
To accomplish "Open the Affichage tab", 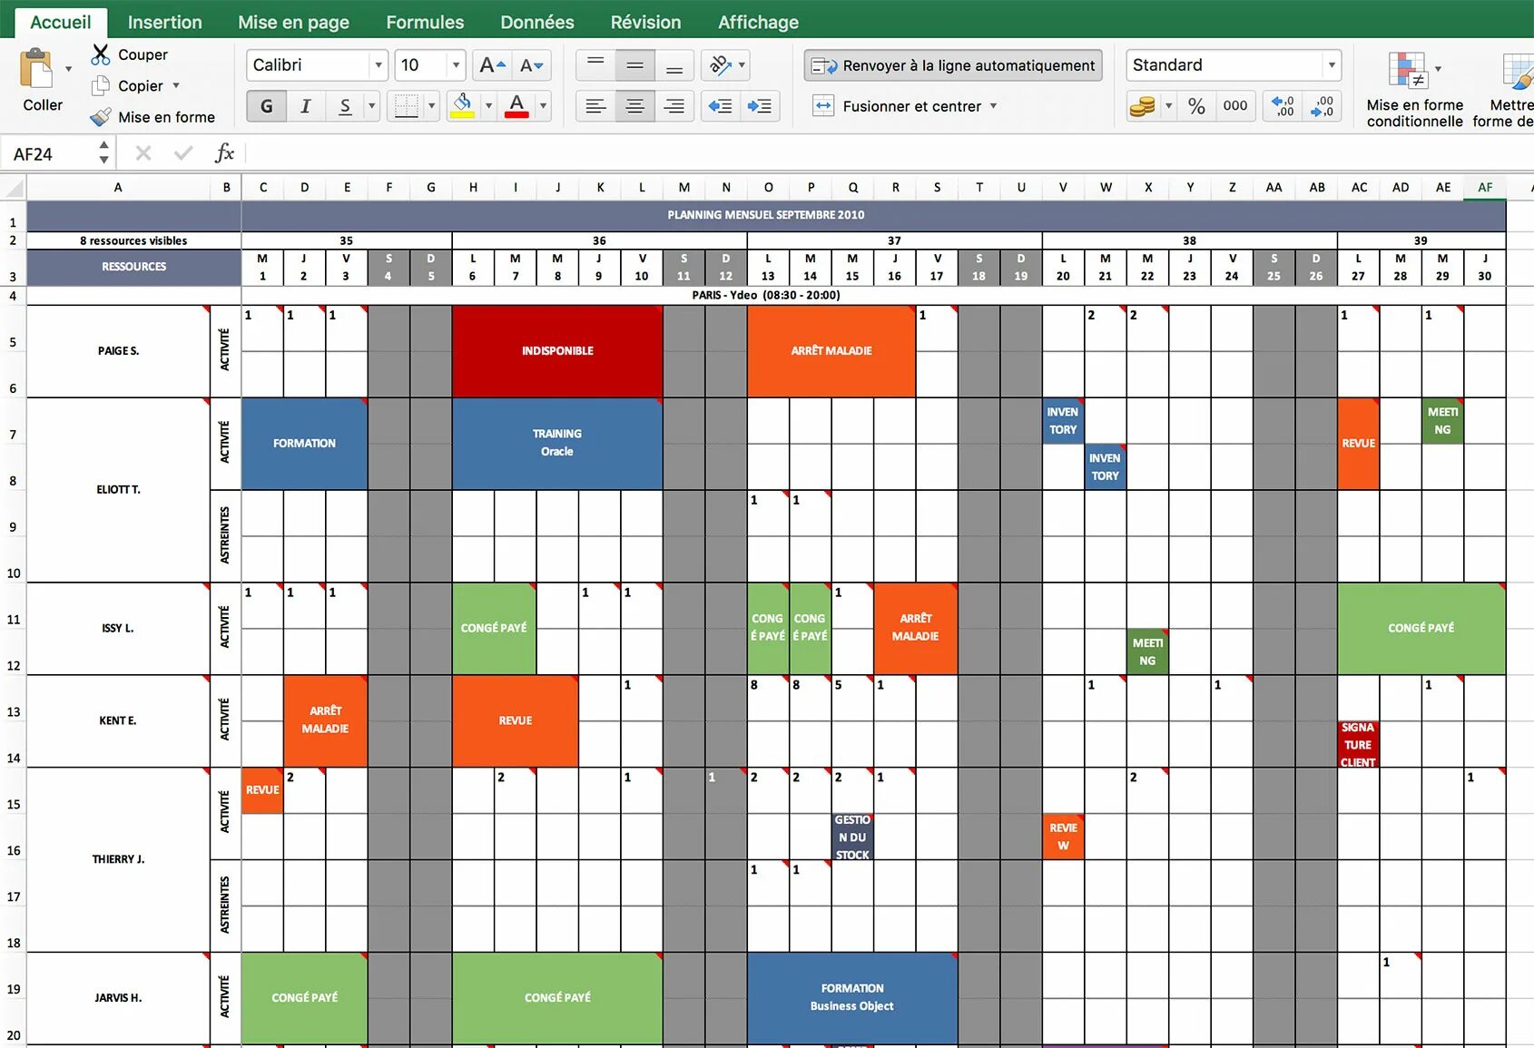I will [x=758, y=22].
